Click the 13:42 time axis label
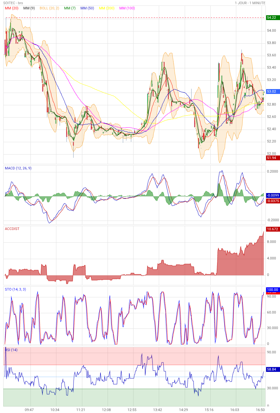Viewport: 280px width, 413px height. pyautogui.click(x=158, y=410)
